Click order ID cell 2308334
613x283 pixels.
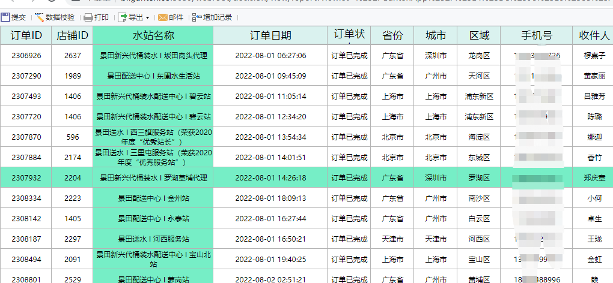[26, 198]
